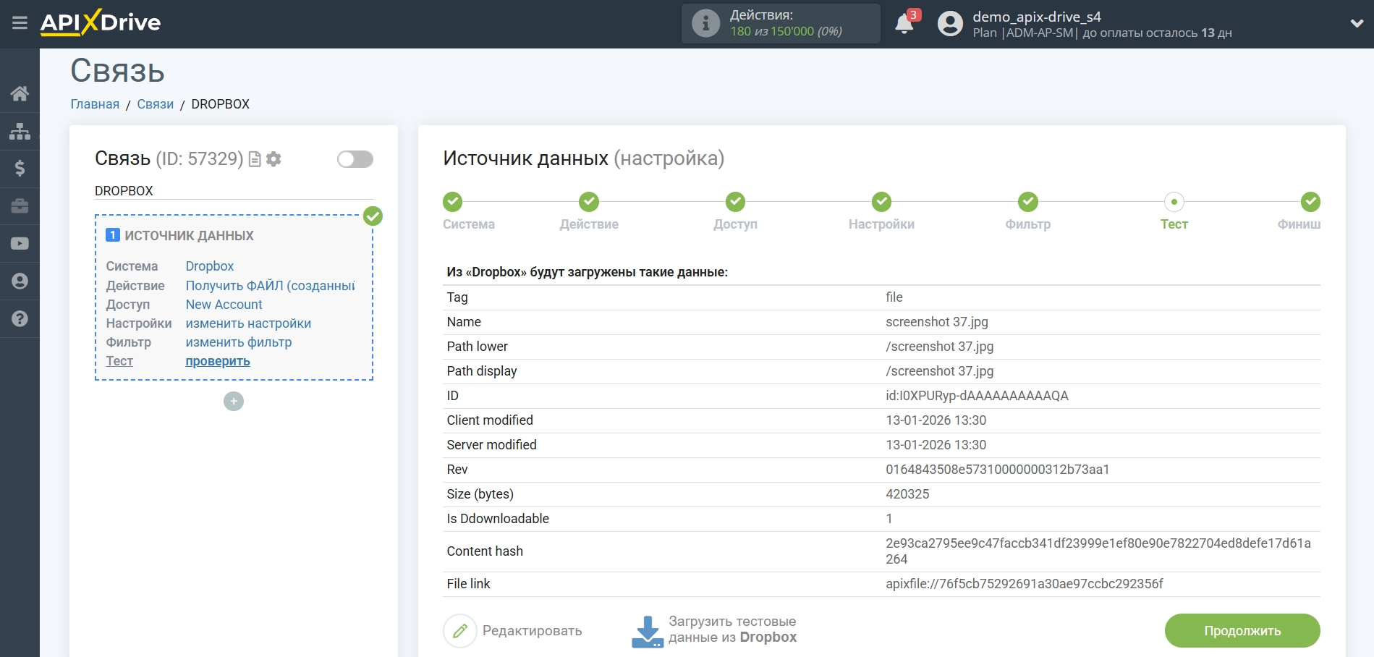
Task: Enable the connection activation switch
Action: 354,158
